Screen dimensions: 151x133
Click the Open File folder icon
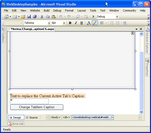23,16
